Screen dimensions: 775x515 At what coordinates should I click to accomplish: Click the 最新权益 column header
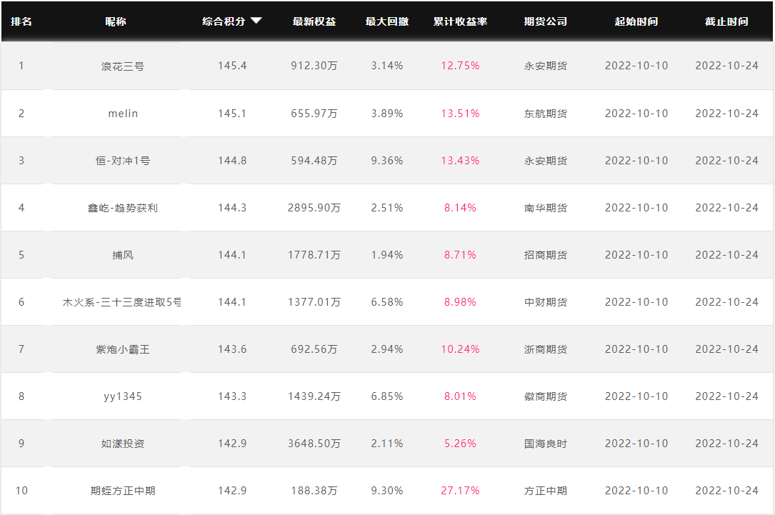(x=314, y=21)
